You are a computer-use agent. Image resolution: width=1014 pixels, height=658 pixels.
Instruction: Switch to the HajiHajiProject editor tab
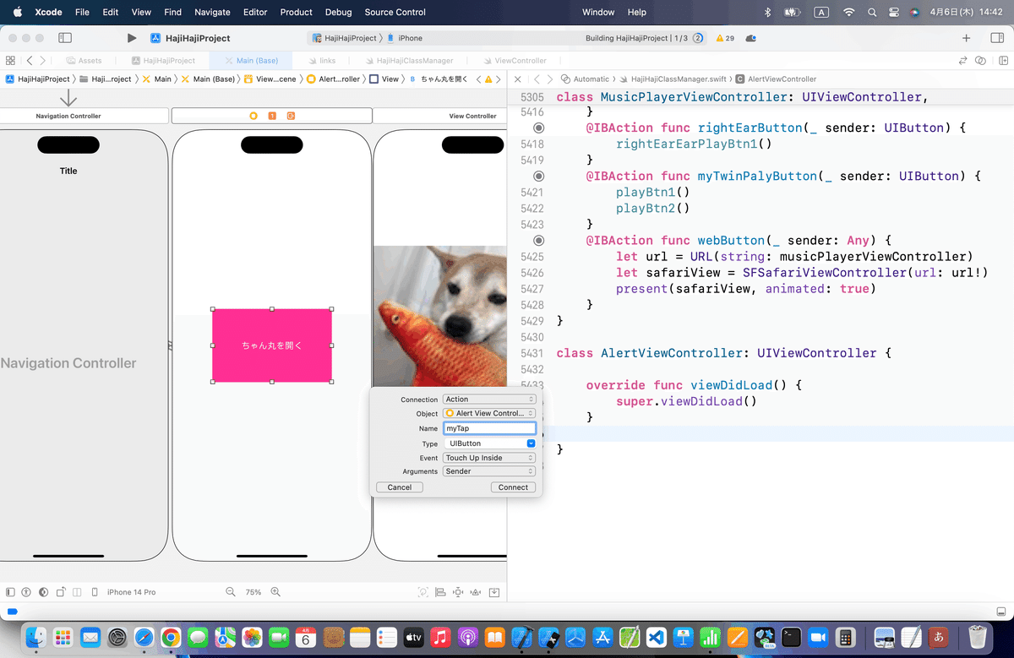tap(162, 61)
